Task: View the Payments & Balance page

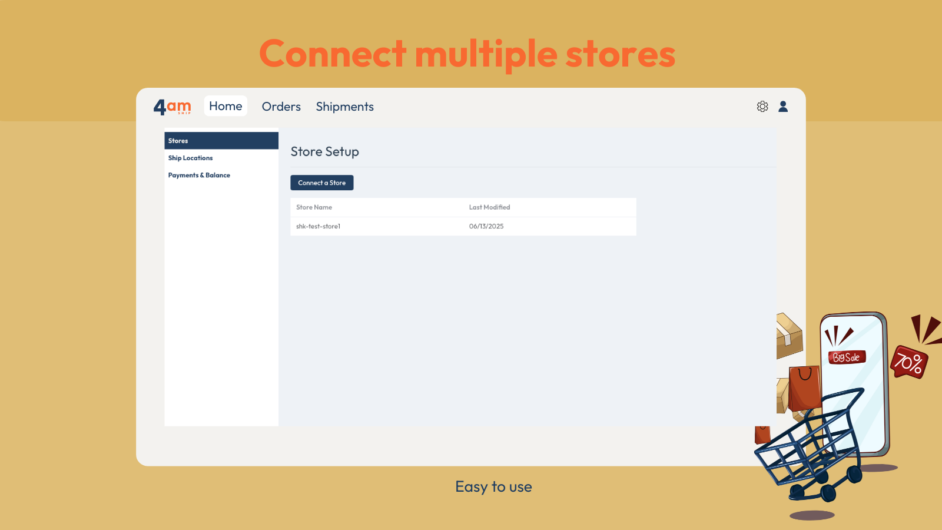Action: point(199,175)
